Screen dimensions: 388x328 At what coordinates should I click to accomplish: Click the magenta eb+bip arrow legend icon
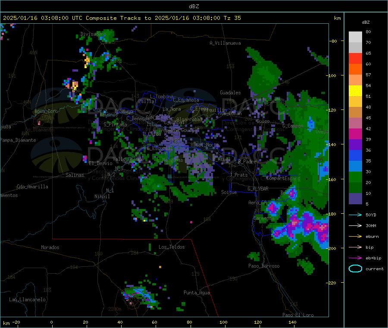point(355,258)
